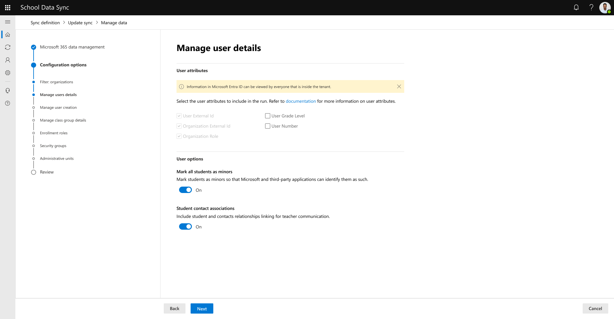Turn off Mark all students as minors
Viewport: 614px width, 319px height.
coord(185,190)
